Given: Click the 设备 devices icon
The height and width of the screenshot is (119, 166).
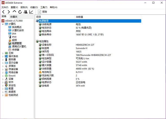Looking at the screenshot, I should [x=6, y=79].
